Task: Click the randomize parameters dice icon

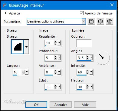Action: [100, 21]
